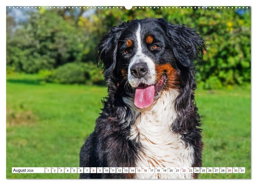Click day 30 on the calendar
Image resolution: width=257 pixels, height=185 pixels.
pos(236,170)
